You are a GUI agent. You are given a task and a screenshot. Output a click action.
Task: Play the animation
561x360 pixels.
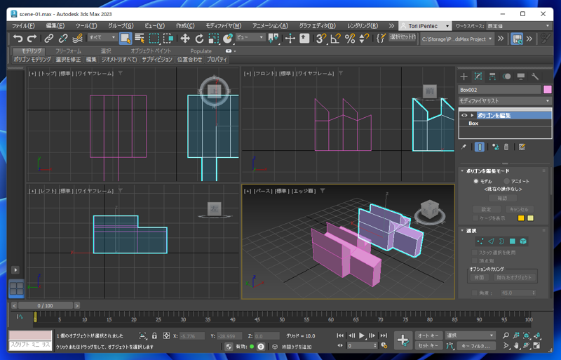coord(362,335)
